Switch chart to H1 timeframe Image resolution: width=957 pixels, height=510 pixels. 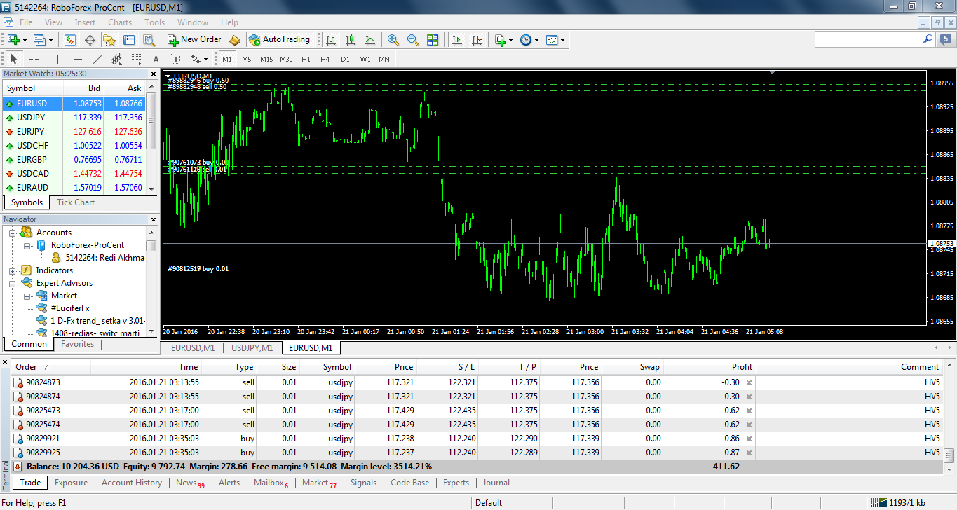[x=306, y=60]
